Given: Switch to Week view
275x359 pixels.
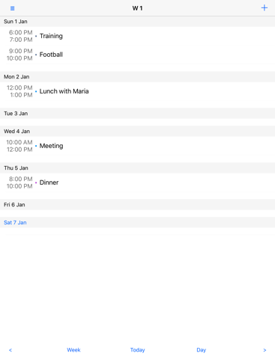Looking at the screenshot, I should coord(73,350).
